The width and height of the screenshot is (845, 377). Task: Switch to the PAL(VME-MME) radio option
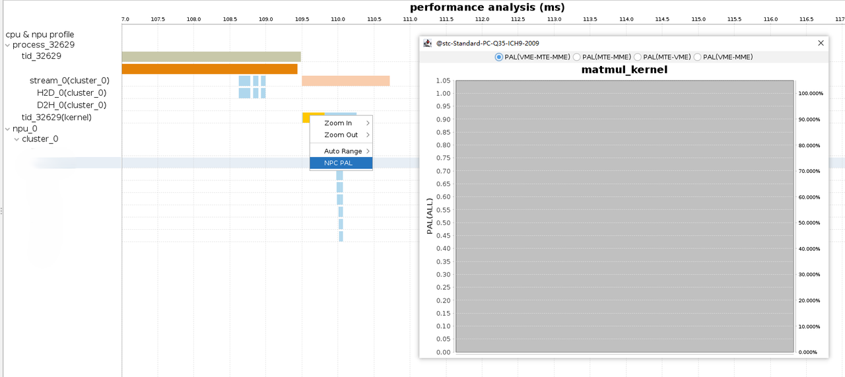tap(698, 57)
